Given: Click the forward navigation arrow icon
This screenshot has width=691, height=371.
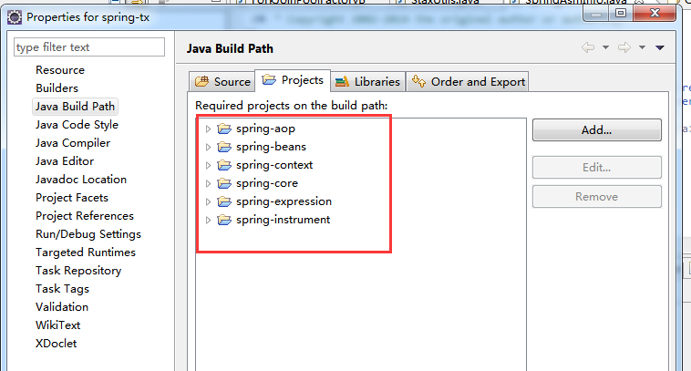Looking at the screenshot, I should click(x=624, y=47).
